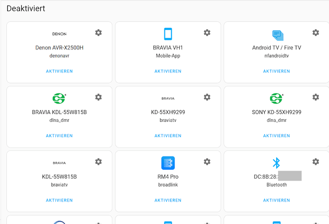329x224 pixels.
Task: Activate Android TV / Fire TV integration
Action: click(x=277, y=71)
